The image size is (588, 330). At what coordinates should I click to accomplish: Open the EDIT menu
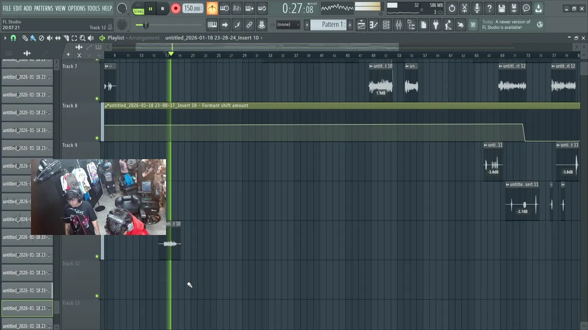pos(17,8)
